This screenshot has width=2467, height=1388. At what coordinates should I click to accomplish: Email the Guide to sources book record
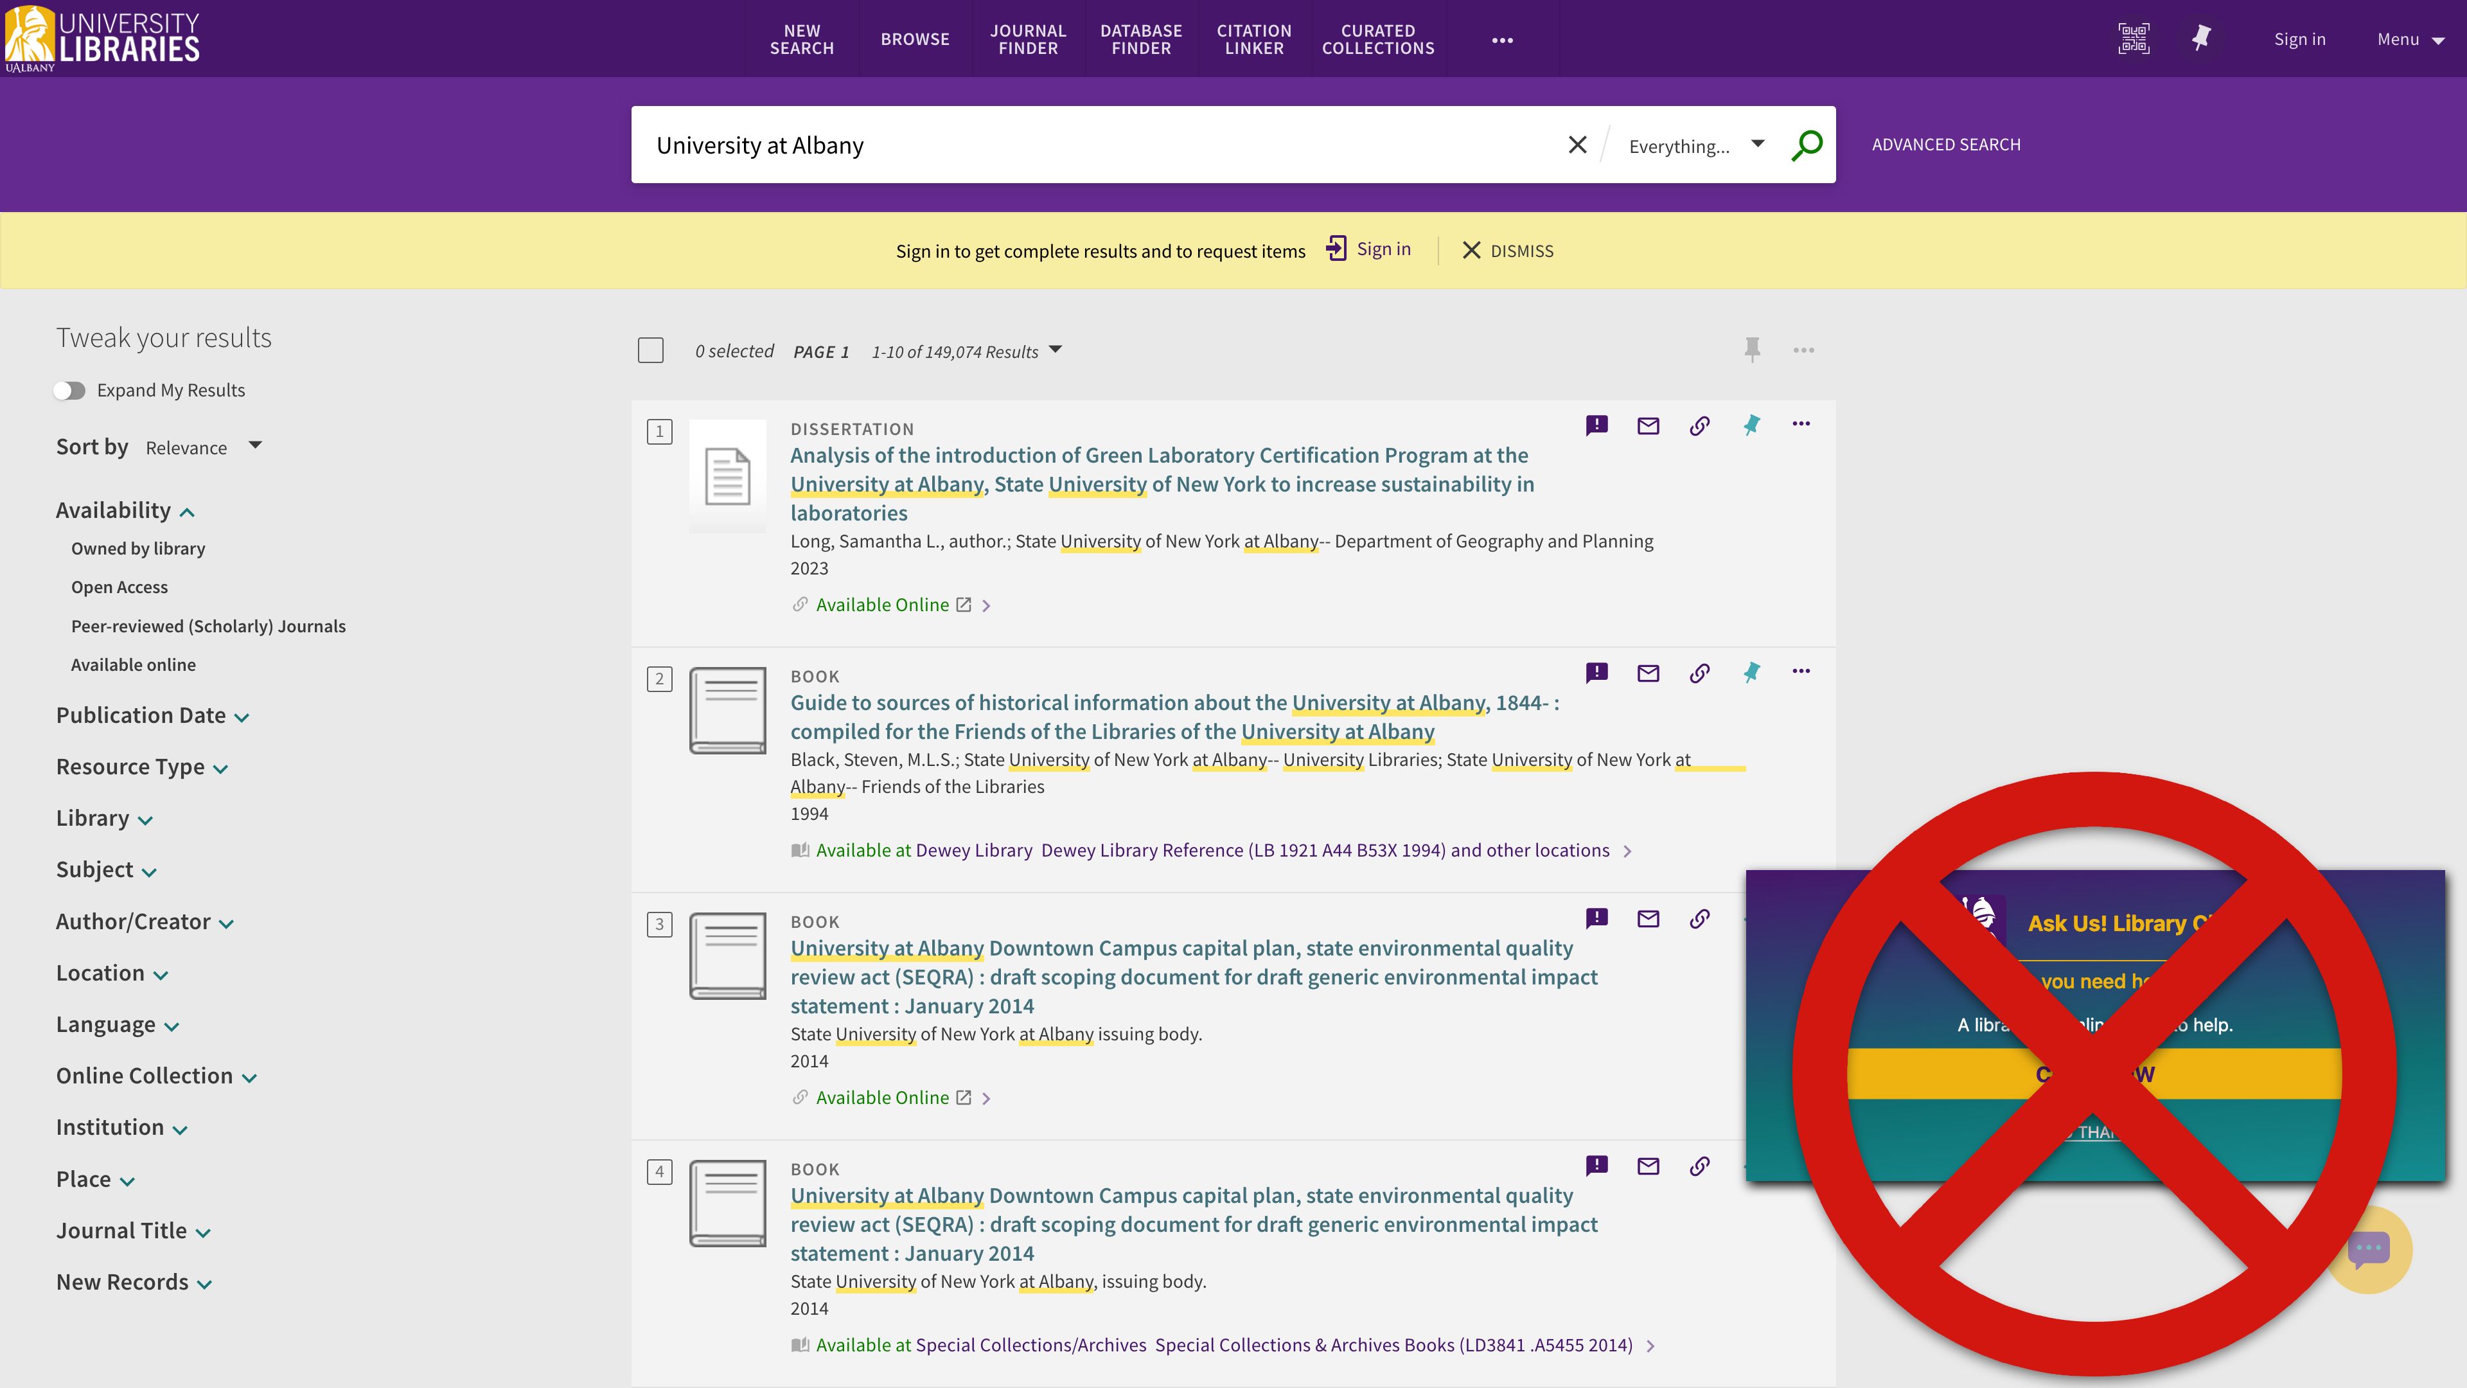pyautogui.click(x=1648, y=673)
